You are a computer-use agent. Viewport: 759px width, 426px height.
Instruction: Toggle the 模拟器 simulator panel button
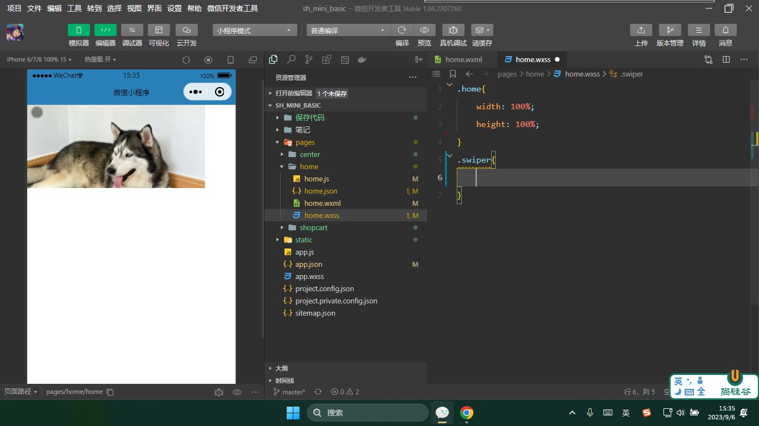click(x=79, y=30)
